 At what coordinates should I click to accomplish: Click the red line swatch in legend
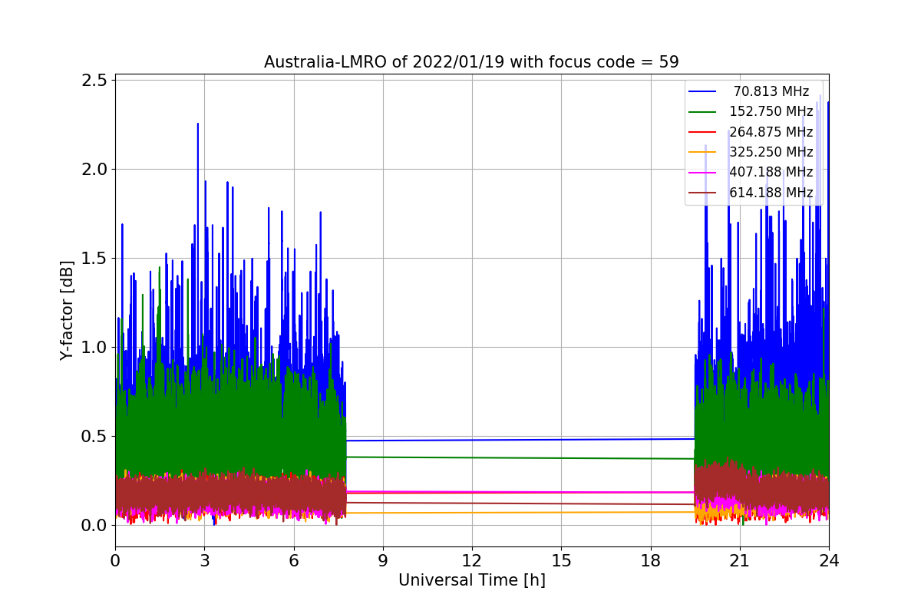[x=702, y=132]
